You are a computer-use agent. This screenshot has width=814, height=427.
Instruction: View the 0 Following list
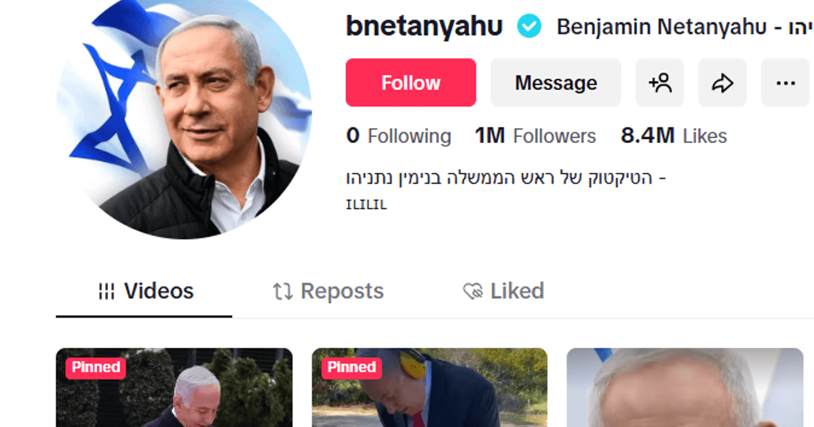[398, 136]
